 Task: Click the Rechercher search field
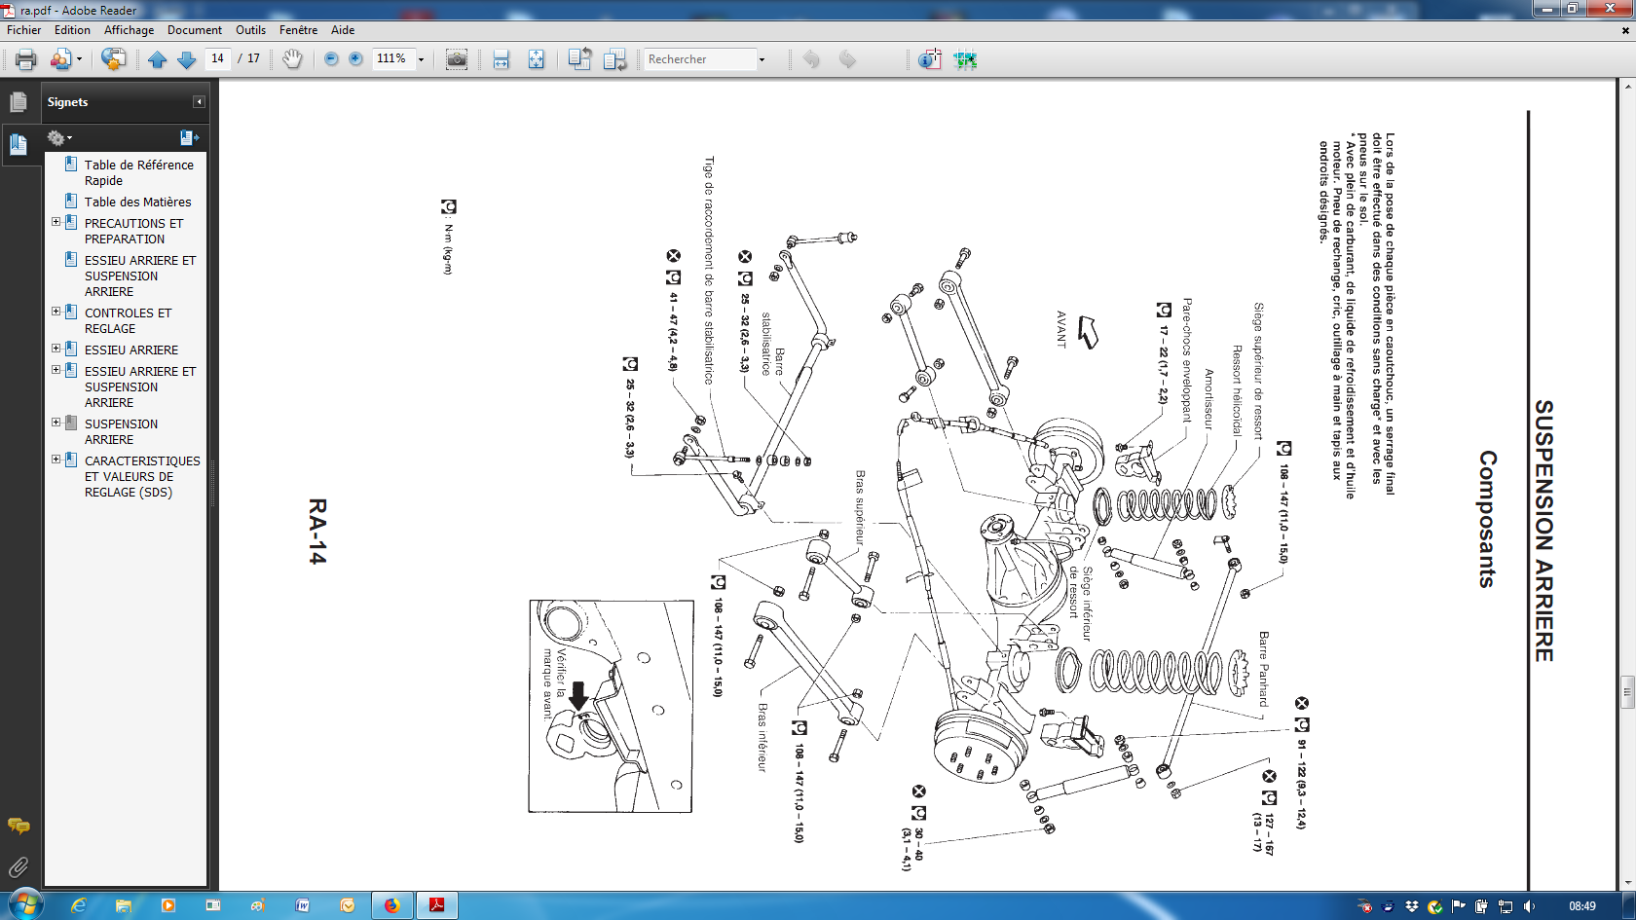(x=701, y=59)
